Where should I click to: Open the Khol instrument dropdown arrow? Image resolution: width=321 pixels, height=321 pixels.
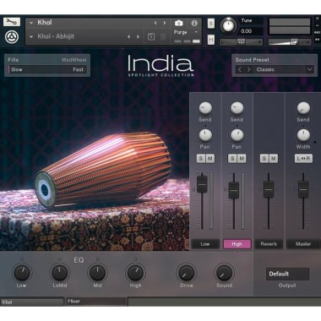tap(31, 23)
